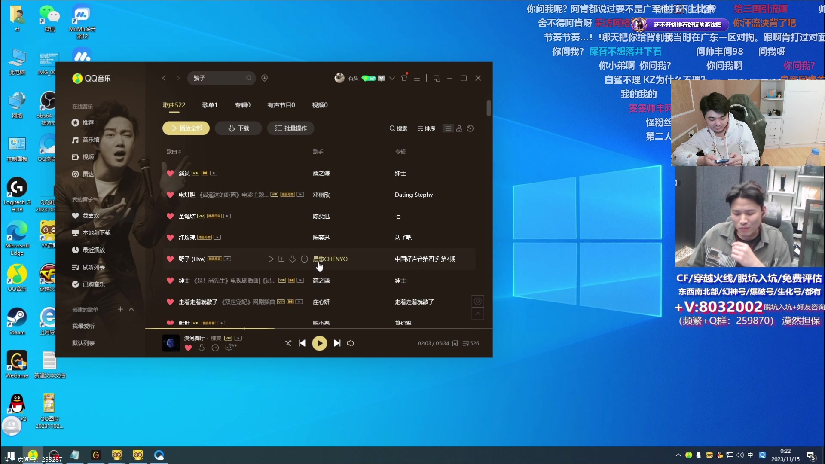Unlike the song 电灯胆

click(x=170, y=195)
